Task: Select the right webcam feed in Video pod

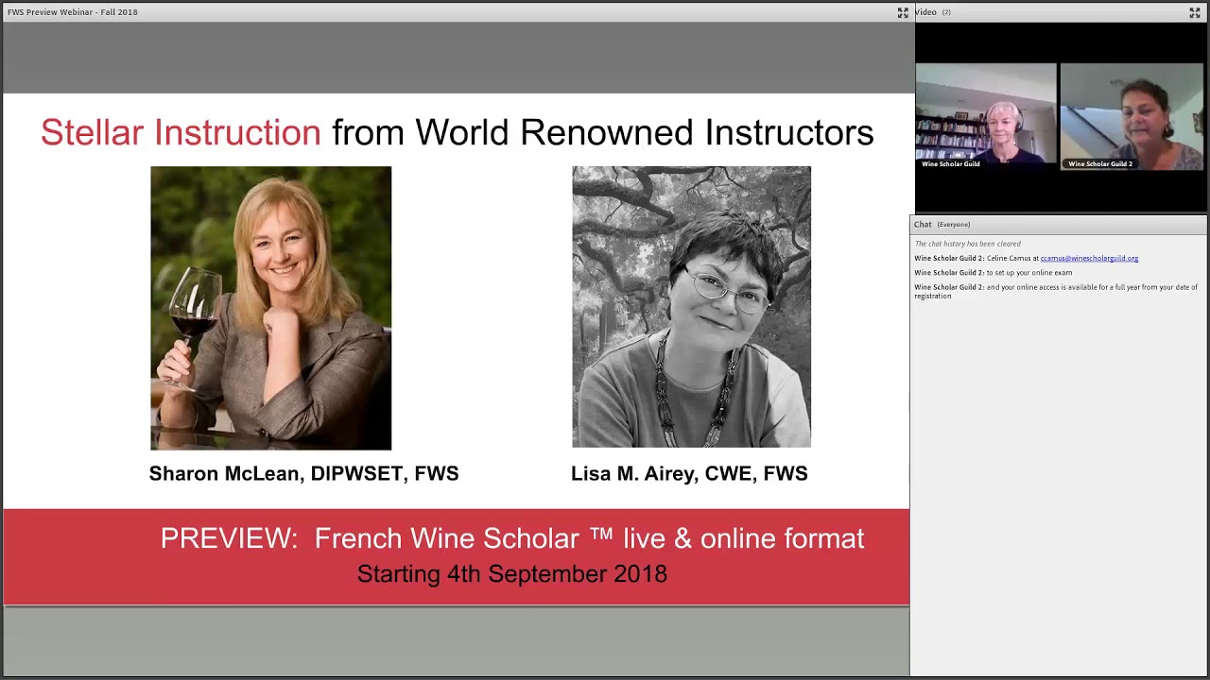Action: [x=1132, y=113]
